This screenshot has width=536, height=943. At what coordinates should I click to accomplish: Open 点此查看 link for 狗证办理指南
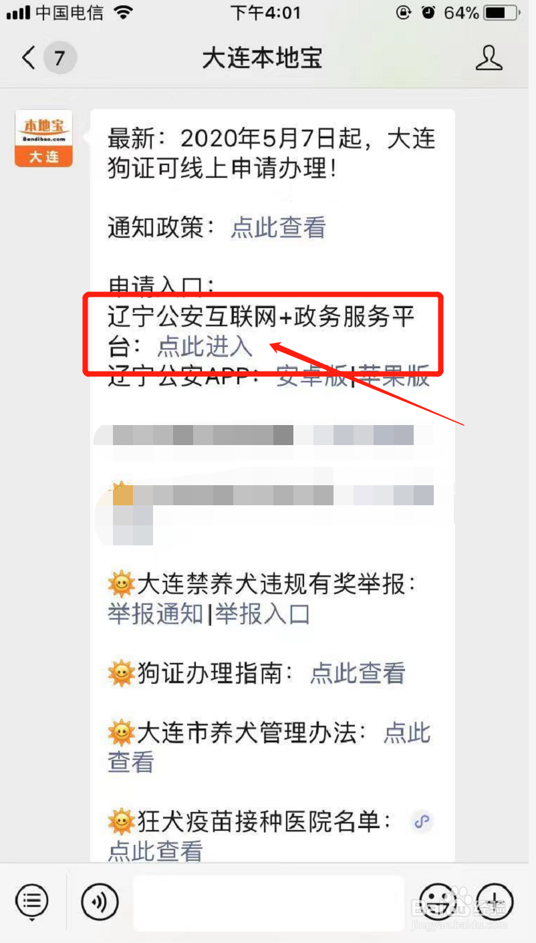[358, 673]
